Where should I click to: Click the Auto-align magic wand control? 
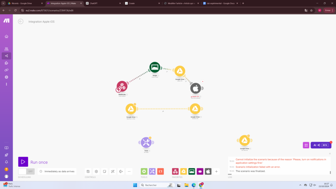coord(113,171)
